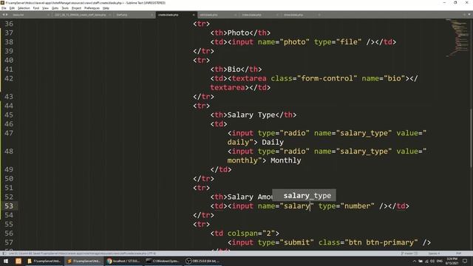Click line number 36 in gutter
The height and width of the screenshot is (266, 473).
(x=9, y=24)
